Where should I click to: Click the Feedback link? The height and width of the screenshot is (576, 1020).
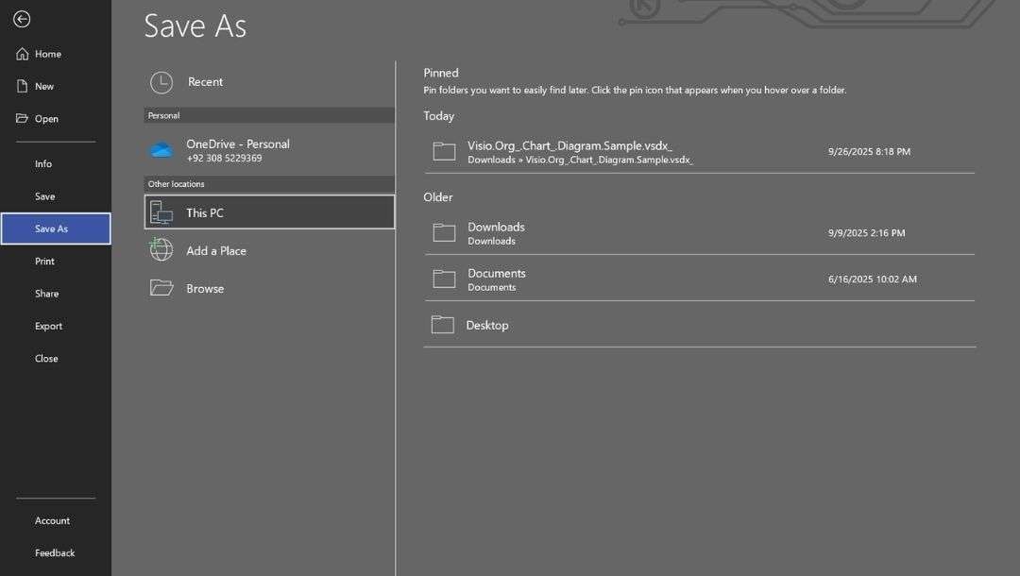coord(55,552)
